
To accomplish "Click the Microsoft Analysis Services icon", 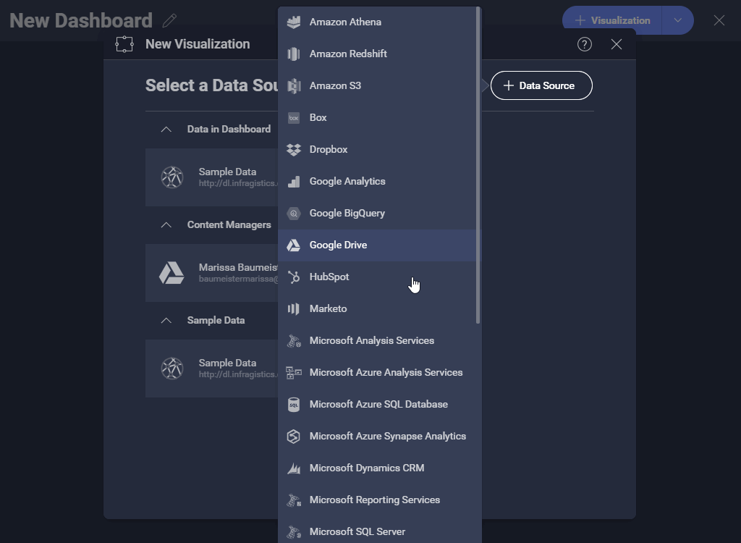I will 294,340.
